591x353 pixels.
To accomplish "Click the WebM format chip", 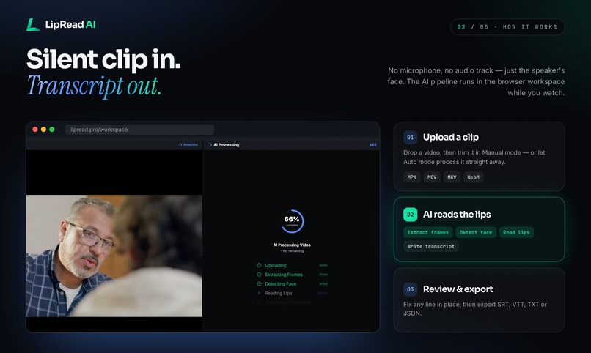I will (x=474, y=177).
